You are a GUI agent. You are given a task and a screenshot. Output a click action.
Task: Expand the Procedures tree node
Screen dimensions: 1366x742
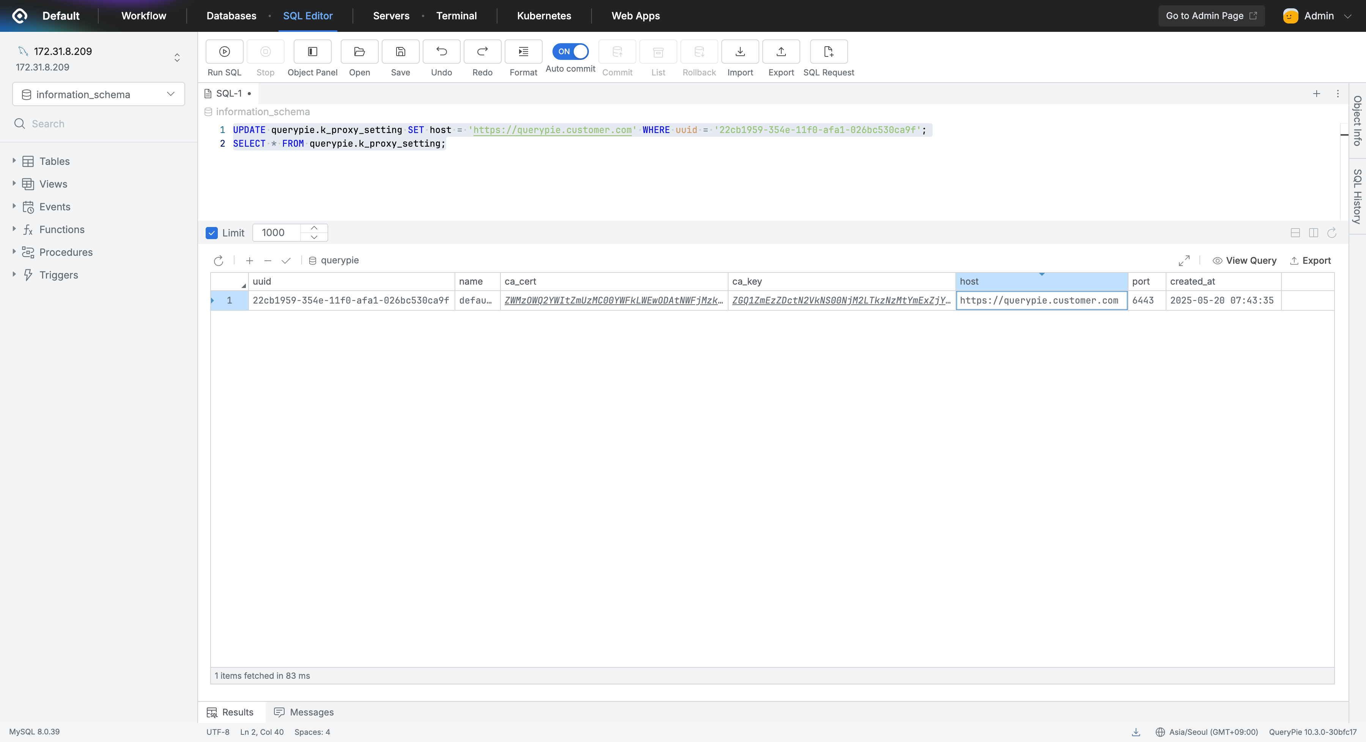(x=14, y=252)
